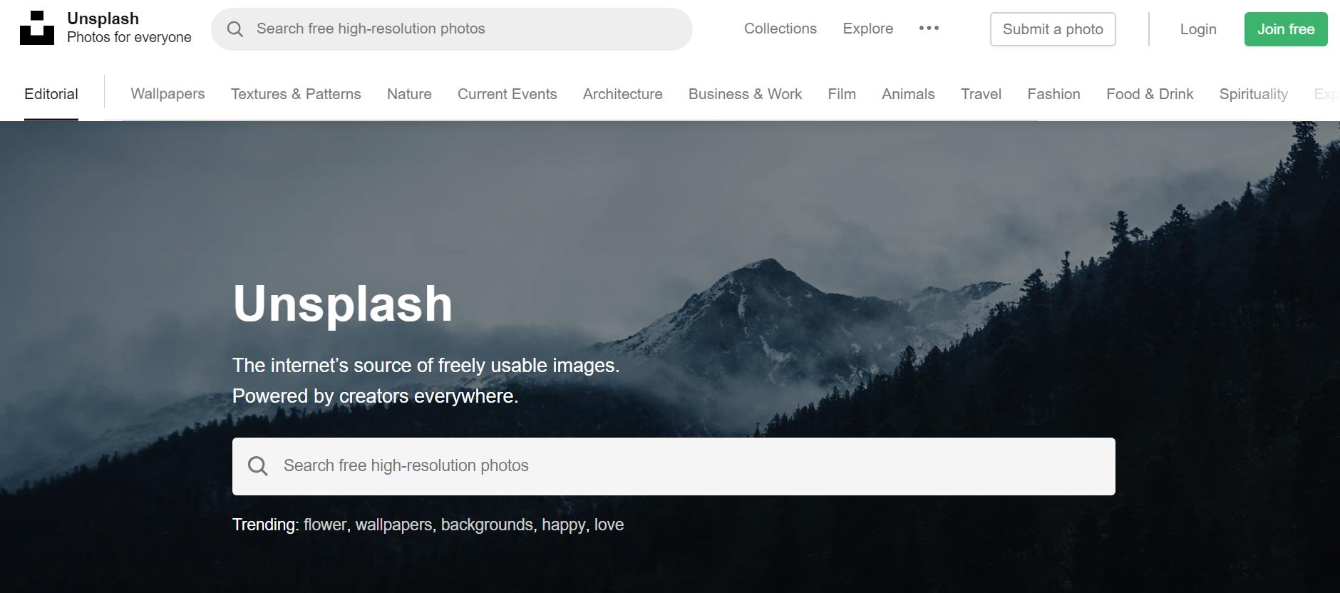Click the 'Photos for everyone' tagline
1340x593 pixels.
(129, 37)
